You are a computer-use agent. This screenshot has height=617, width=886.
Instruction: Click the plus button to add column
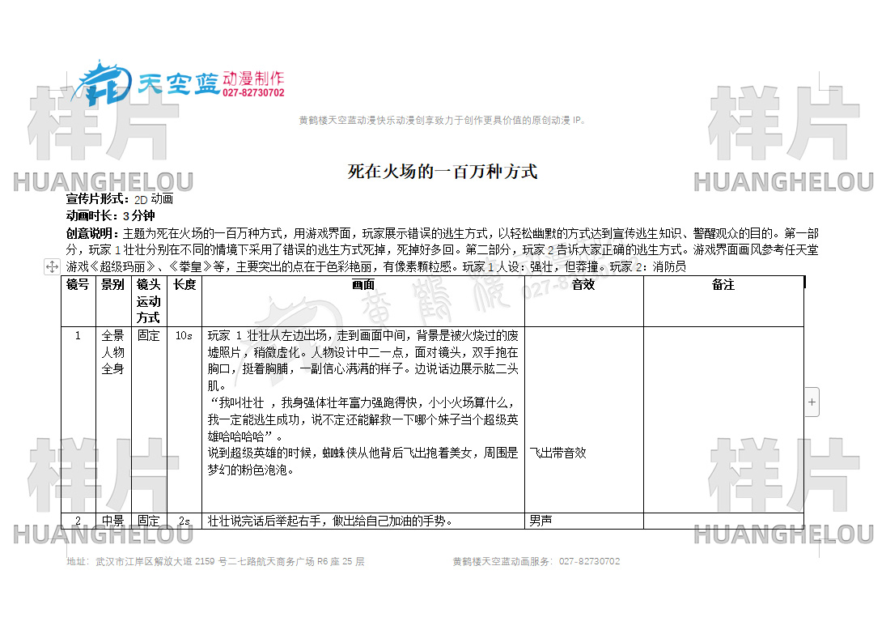(812, 402)
